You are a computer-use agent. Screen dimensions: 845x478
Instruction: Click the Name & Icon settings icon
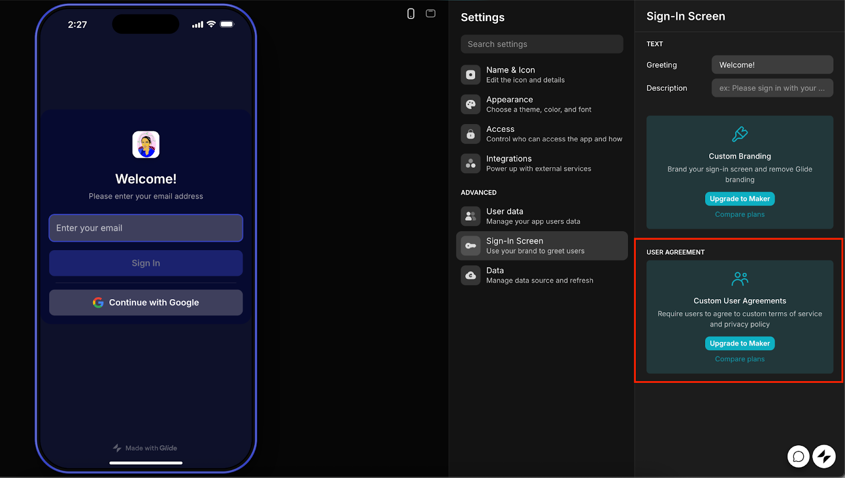[x=471, y=75]
